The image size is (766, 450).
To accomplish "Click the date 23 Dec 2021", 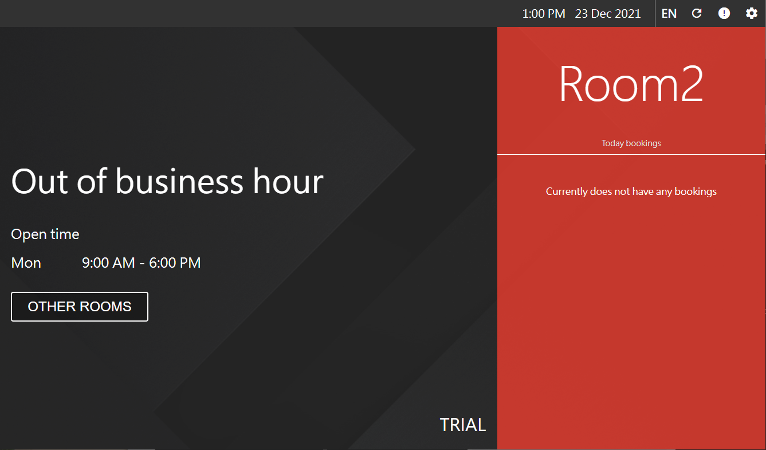I will 607,13.
